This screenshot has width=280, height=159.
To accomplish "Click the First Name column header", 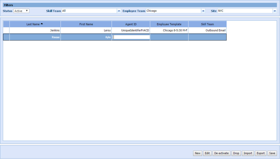I will point(86,24).
